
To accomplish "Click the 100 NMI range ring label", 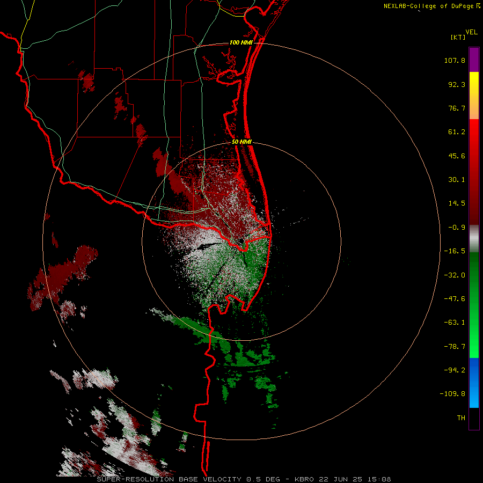I will click(241, 42).
